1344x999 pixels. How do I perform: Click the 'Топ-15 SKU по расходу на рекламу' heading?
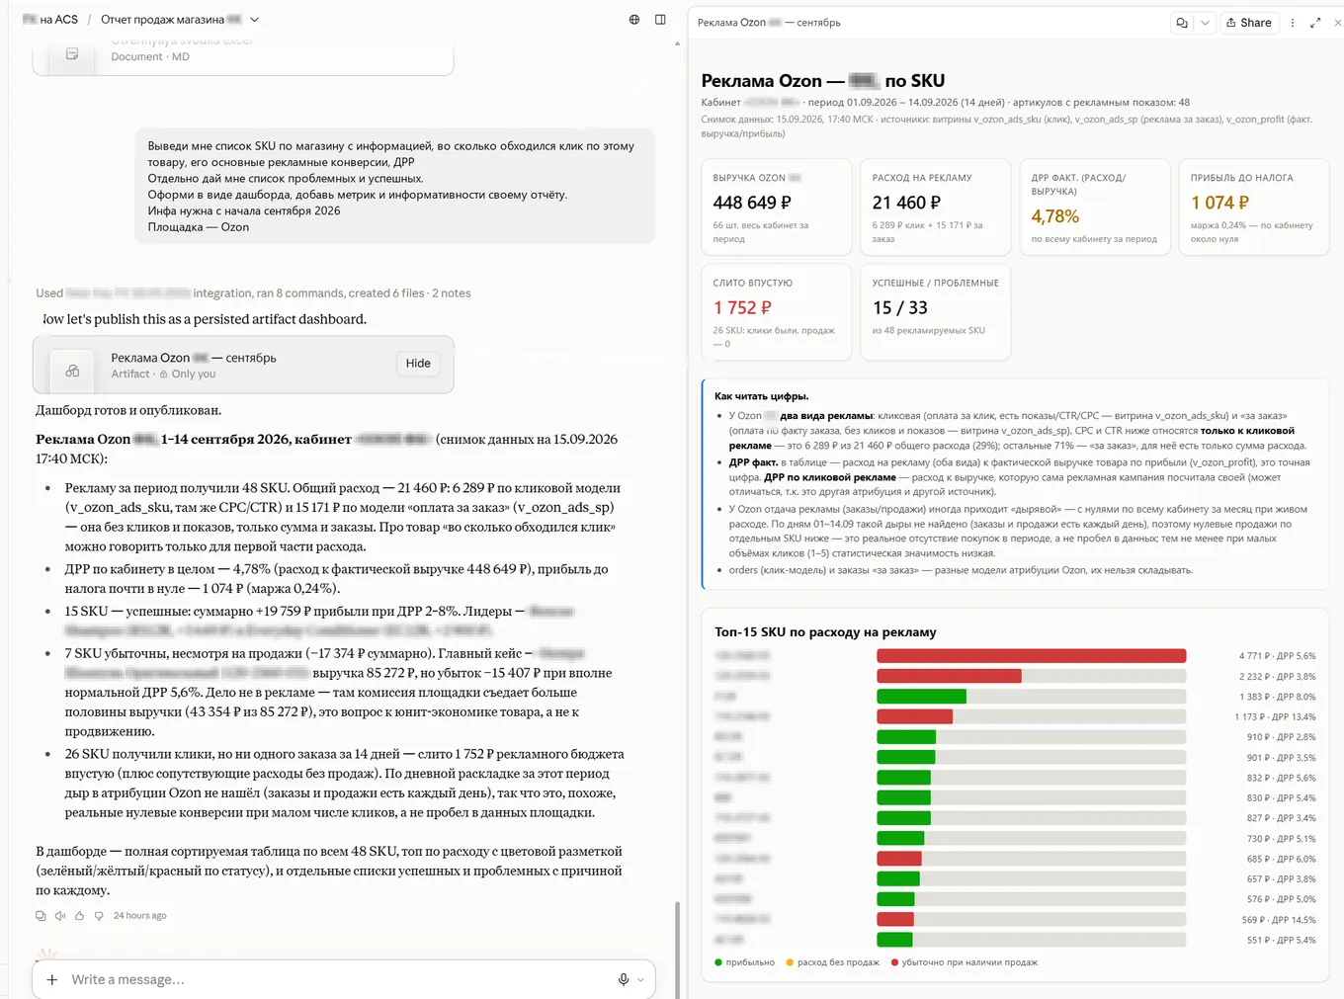[x=825, y=632]
